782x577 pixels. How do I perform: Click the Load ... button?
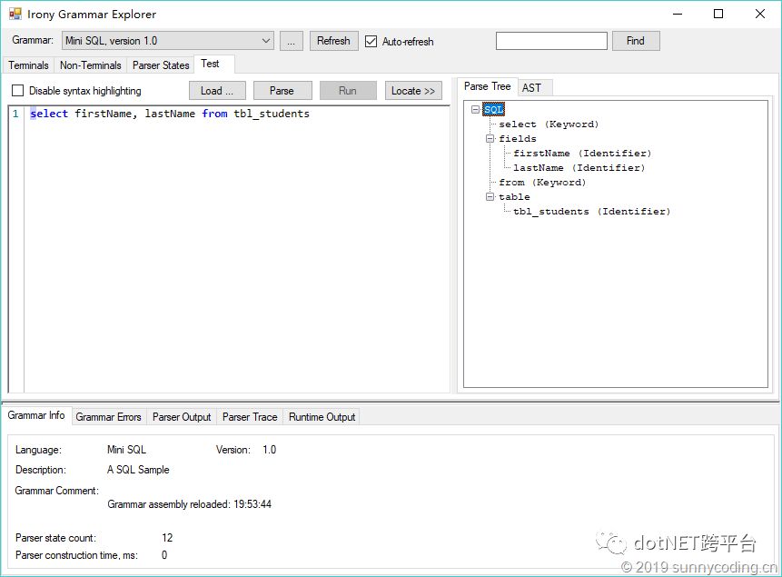[217, 91]
